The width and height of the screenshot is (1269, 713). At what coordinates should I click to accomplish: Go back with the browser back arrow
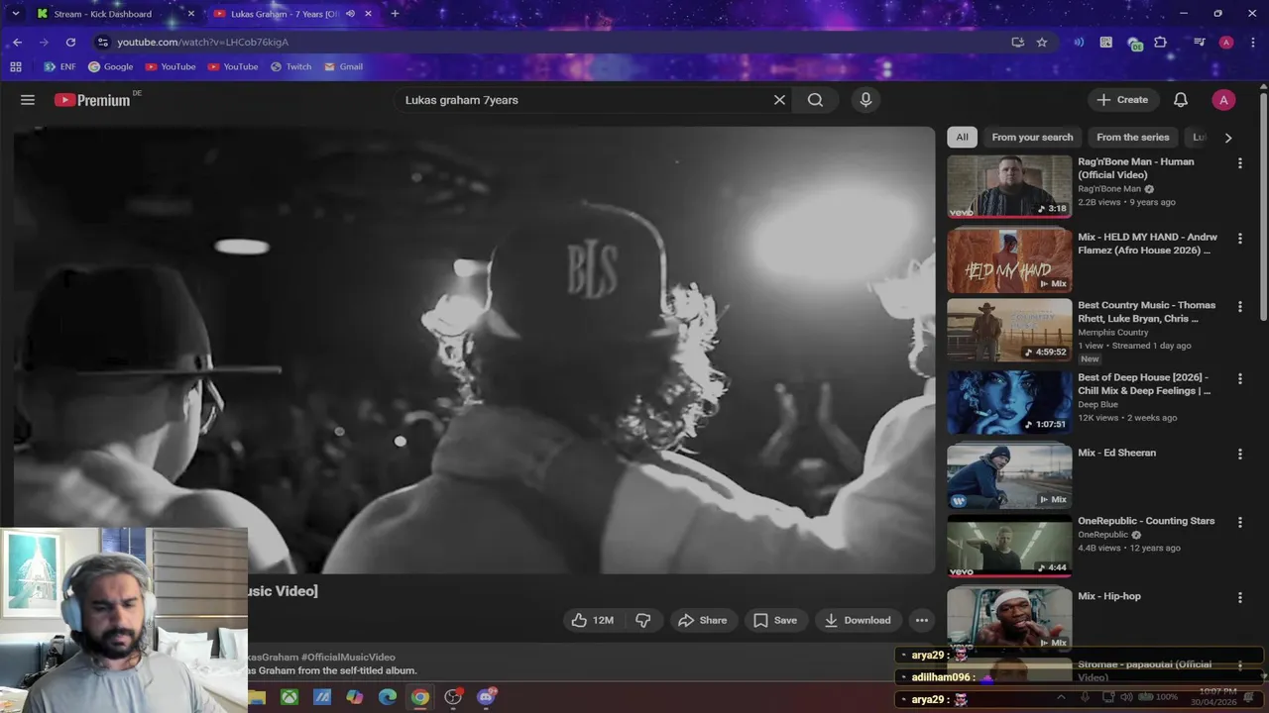click(17, 43)
